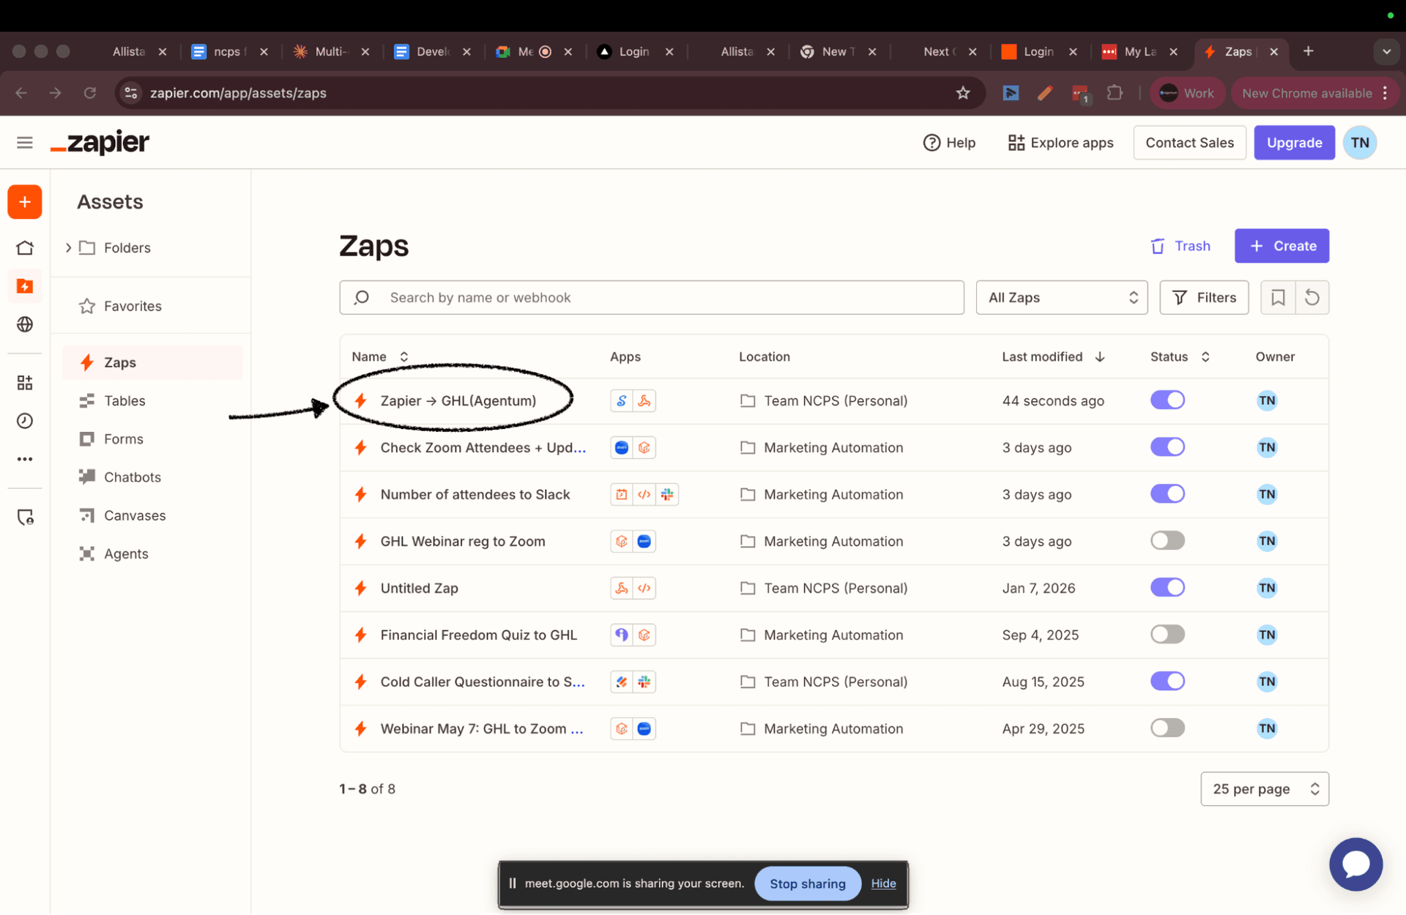1406x915 pixels.
Task: Click Hide in screen sharing bar
Action: click(x=883, y=884)
